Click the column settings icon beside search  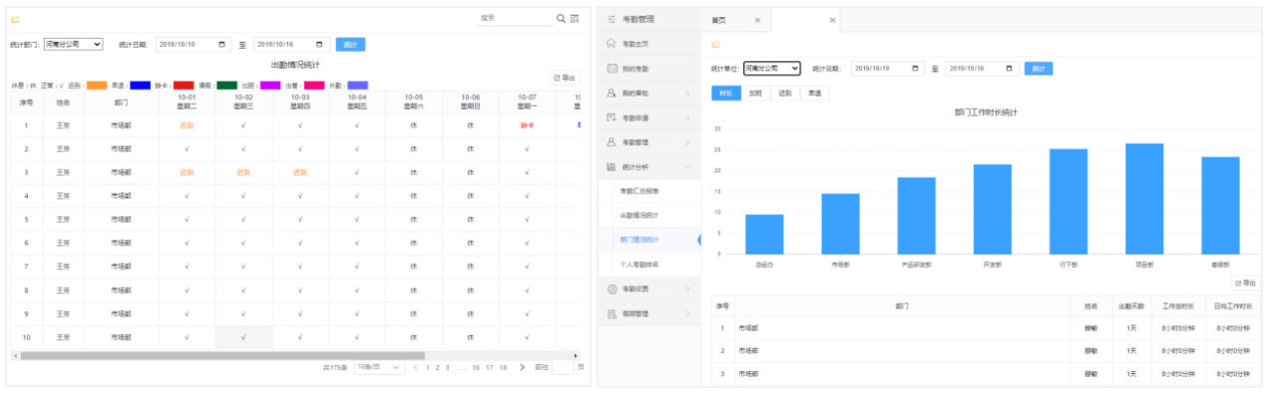click(x=575, y=19)
